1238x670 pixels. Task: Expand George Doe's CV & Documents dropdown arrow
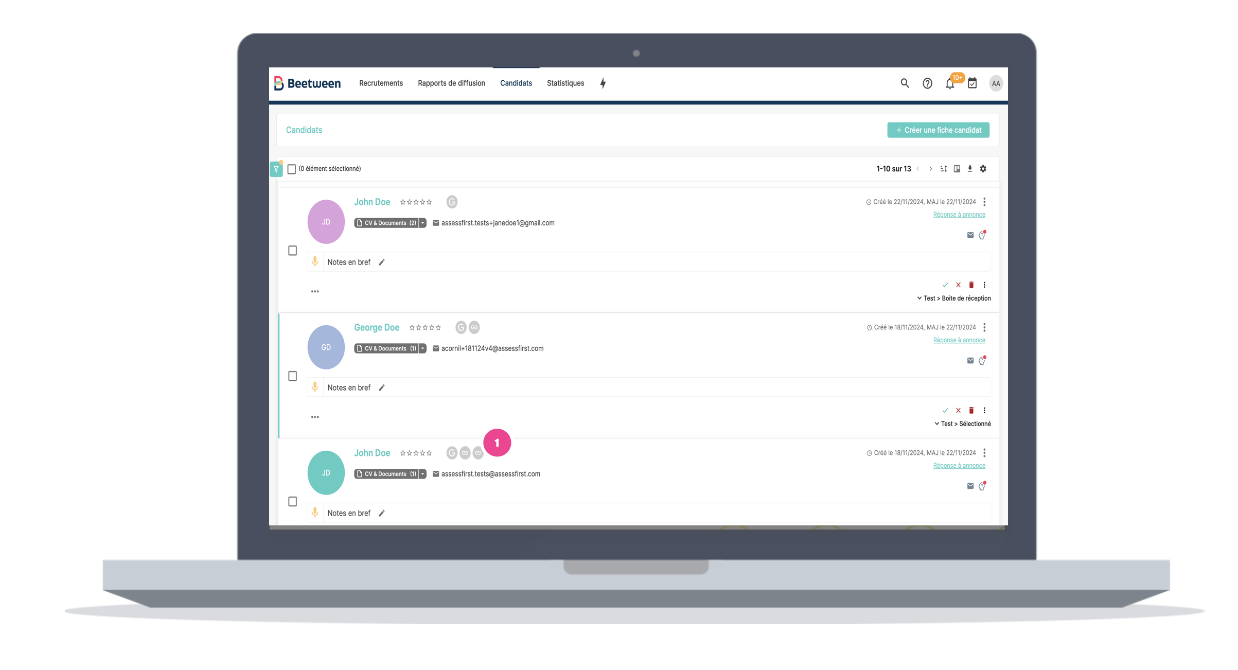click(422, 348)
